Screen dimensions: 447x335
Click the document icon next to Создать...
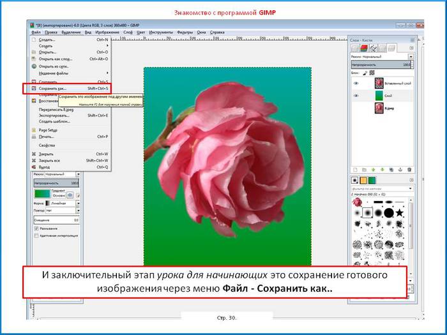(34, 40)
